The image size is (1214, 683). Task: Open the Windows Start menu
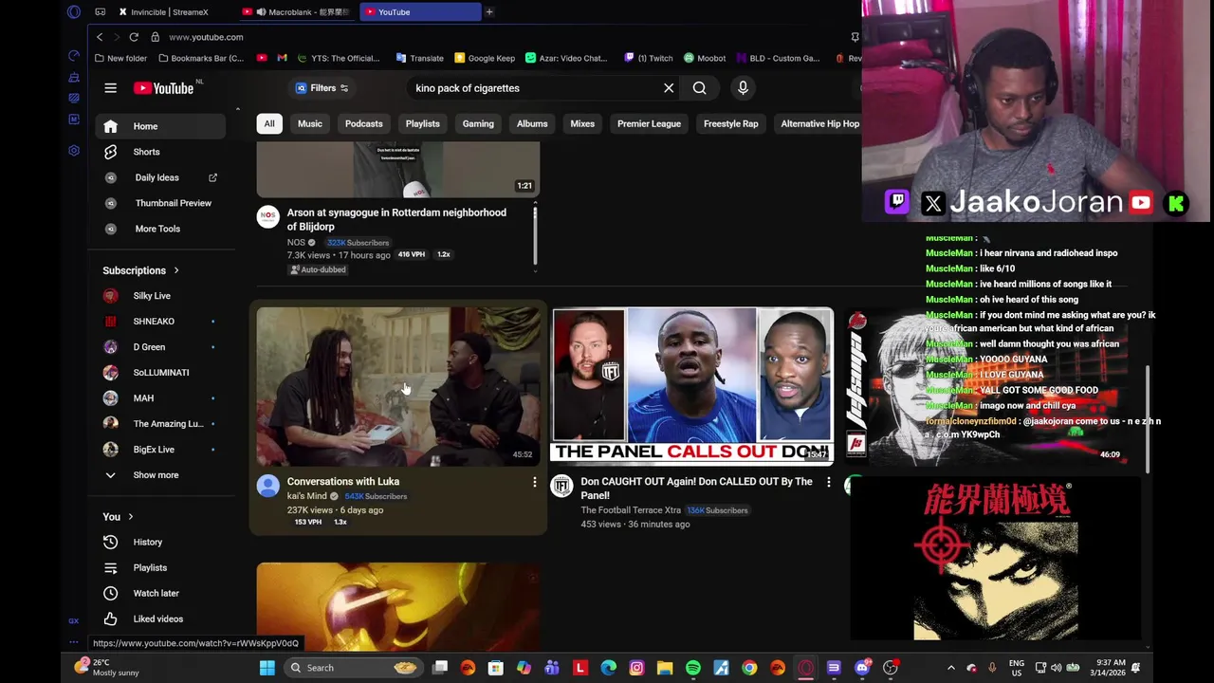click(x=267, y=668)
